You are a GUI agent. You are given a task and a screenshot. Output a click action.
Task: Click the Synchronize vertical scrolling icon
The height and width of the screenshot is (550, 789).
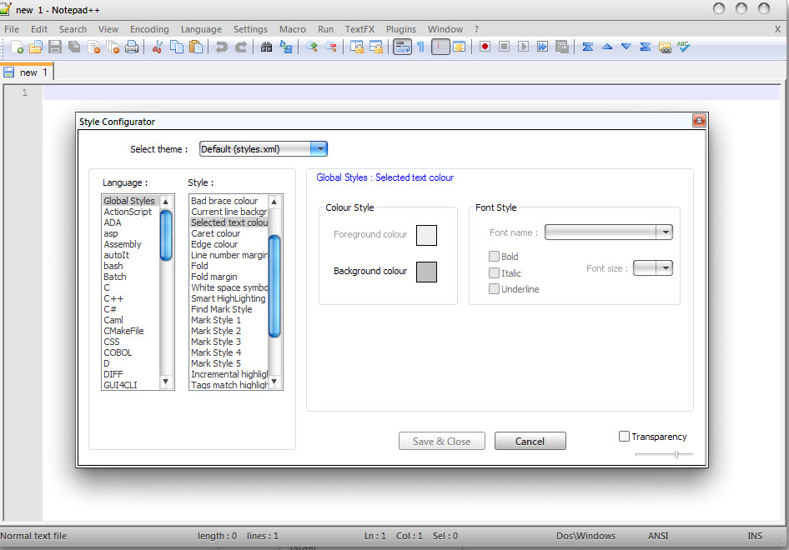pos(357,47)
